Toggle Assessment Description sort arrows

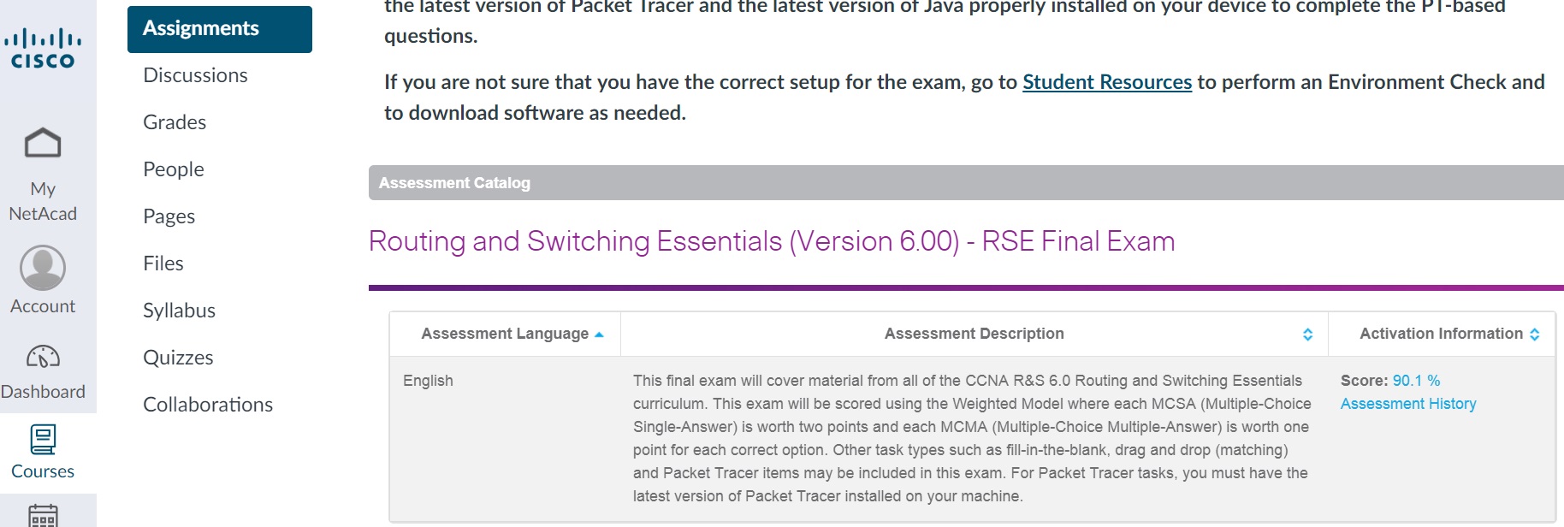[x=1307, y=335]
